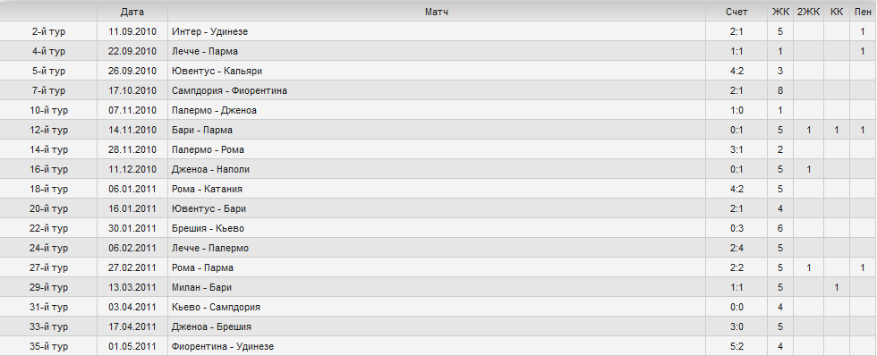Click the ЖК column header
This screenshot has width=877, height=356.
[x=780, y=12]
